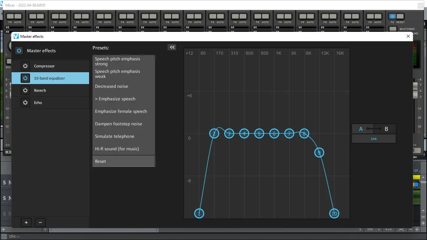Select equalizer band node 10
427x240 pixels.
334,213
